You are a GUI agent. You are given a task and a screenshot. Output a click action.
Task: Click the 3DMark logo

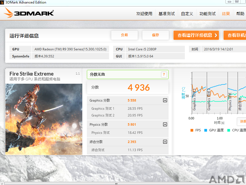29,13
